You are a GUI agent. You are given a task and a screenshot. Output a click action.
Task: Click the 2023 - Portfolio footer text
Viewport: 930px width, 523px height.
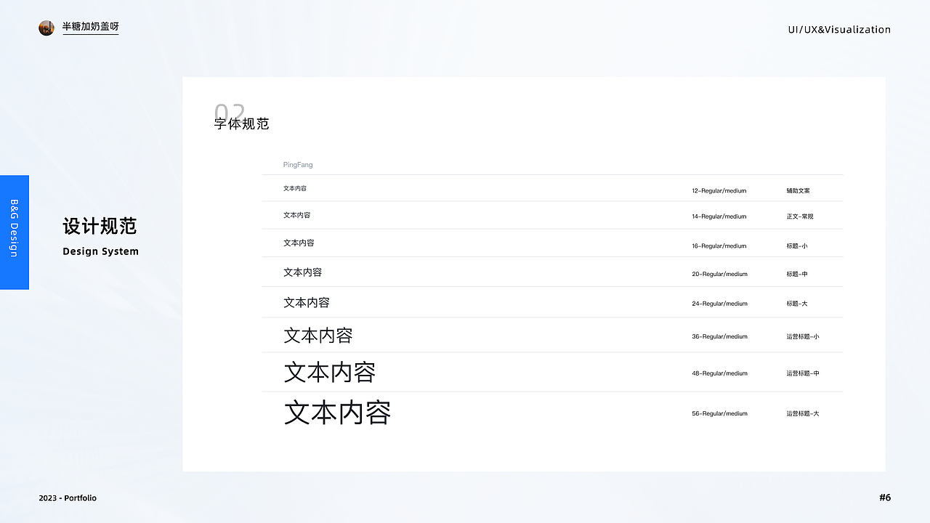(68, 498)
